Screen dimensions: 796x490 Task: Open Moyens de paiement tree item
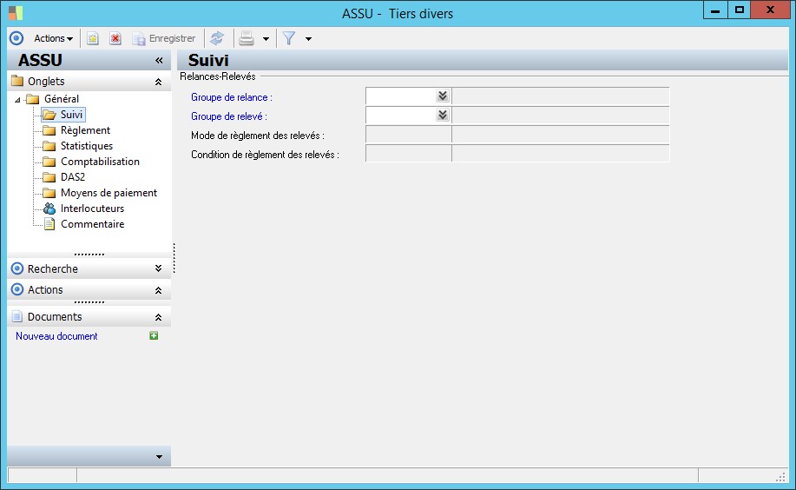point(109,193)
